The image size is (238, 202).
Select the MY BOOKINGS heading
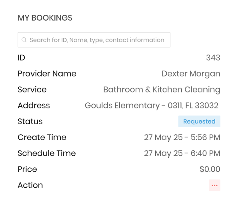(x=45, y=18)
